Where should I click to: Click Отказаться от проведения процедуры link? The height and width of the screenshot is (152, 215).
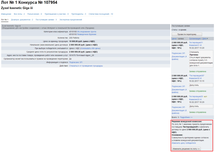pos(86,66)
